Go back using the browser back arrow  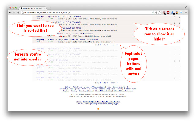tap(10, 13)
